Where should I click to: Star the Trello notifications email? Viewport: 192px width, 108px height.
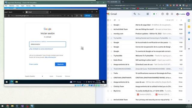pyautogui.click(x=111, y=73)
